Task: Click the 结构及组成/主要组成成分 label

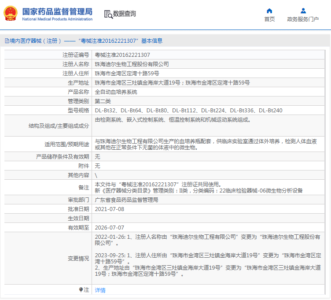Action: (x=59, y=126)
